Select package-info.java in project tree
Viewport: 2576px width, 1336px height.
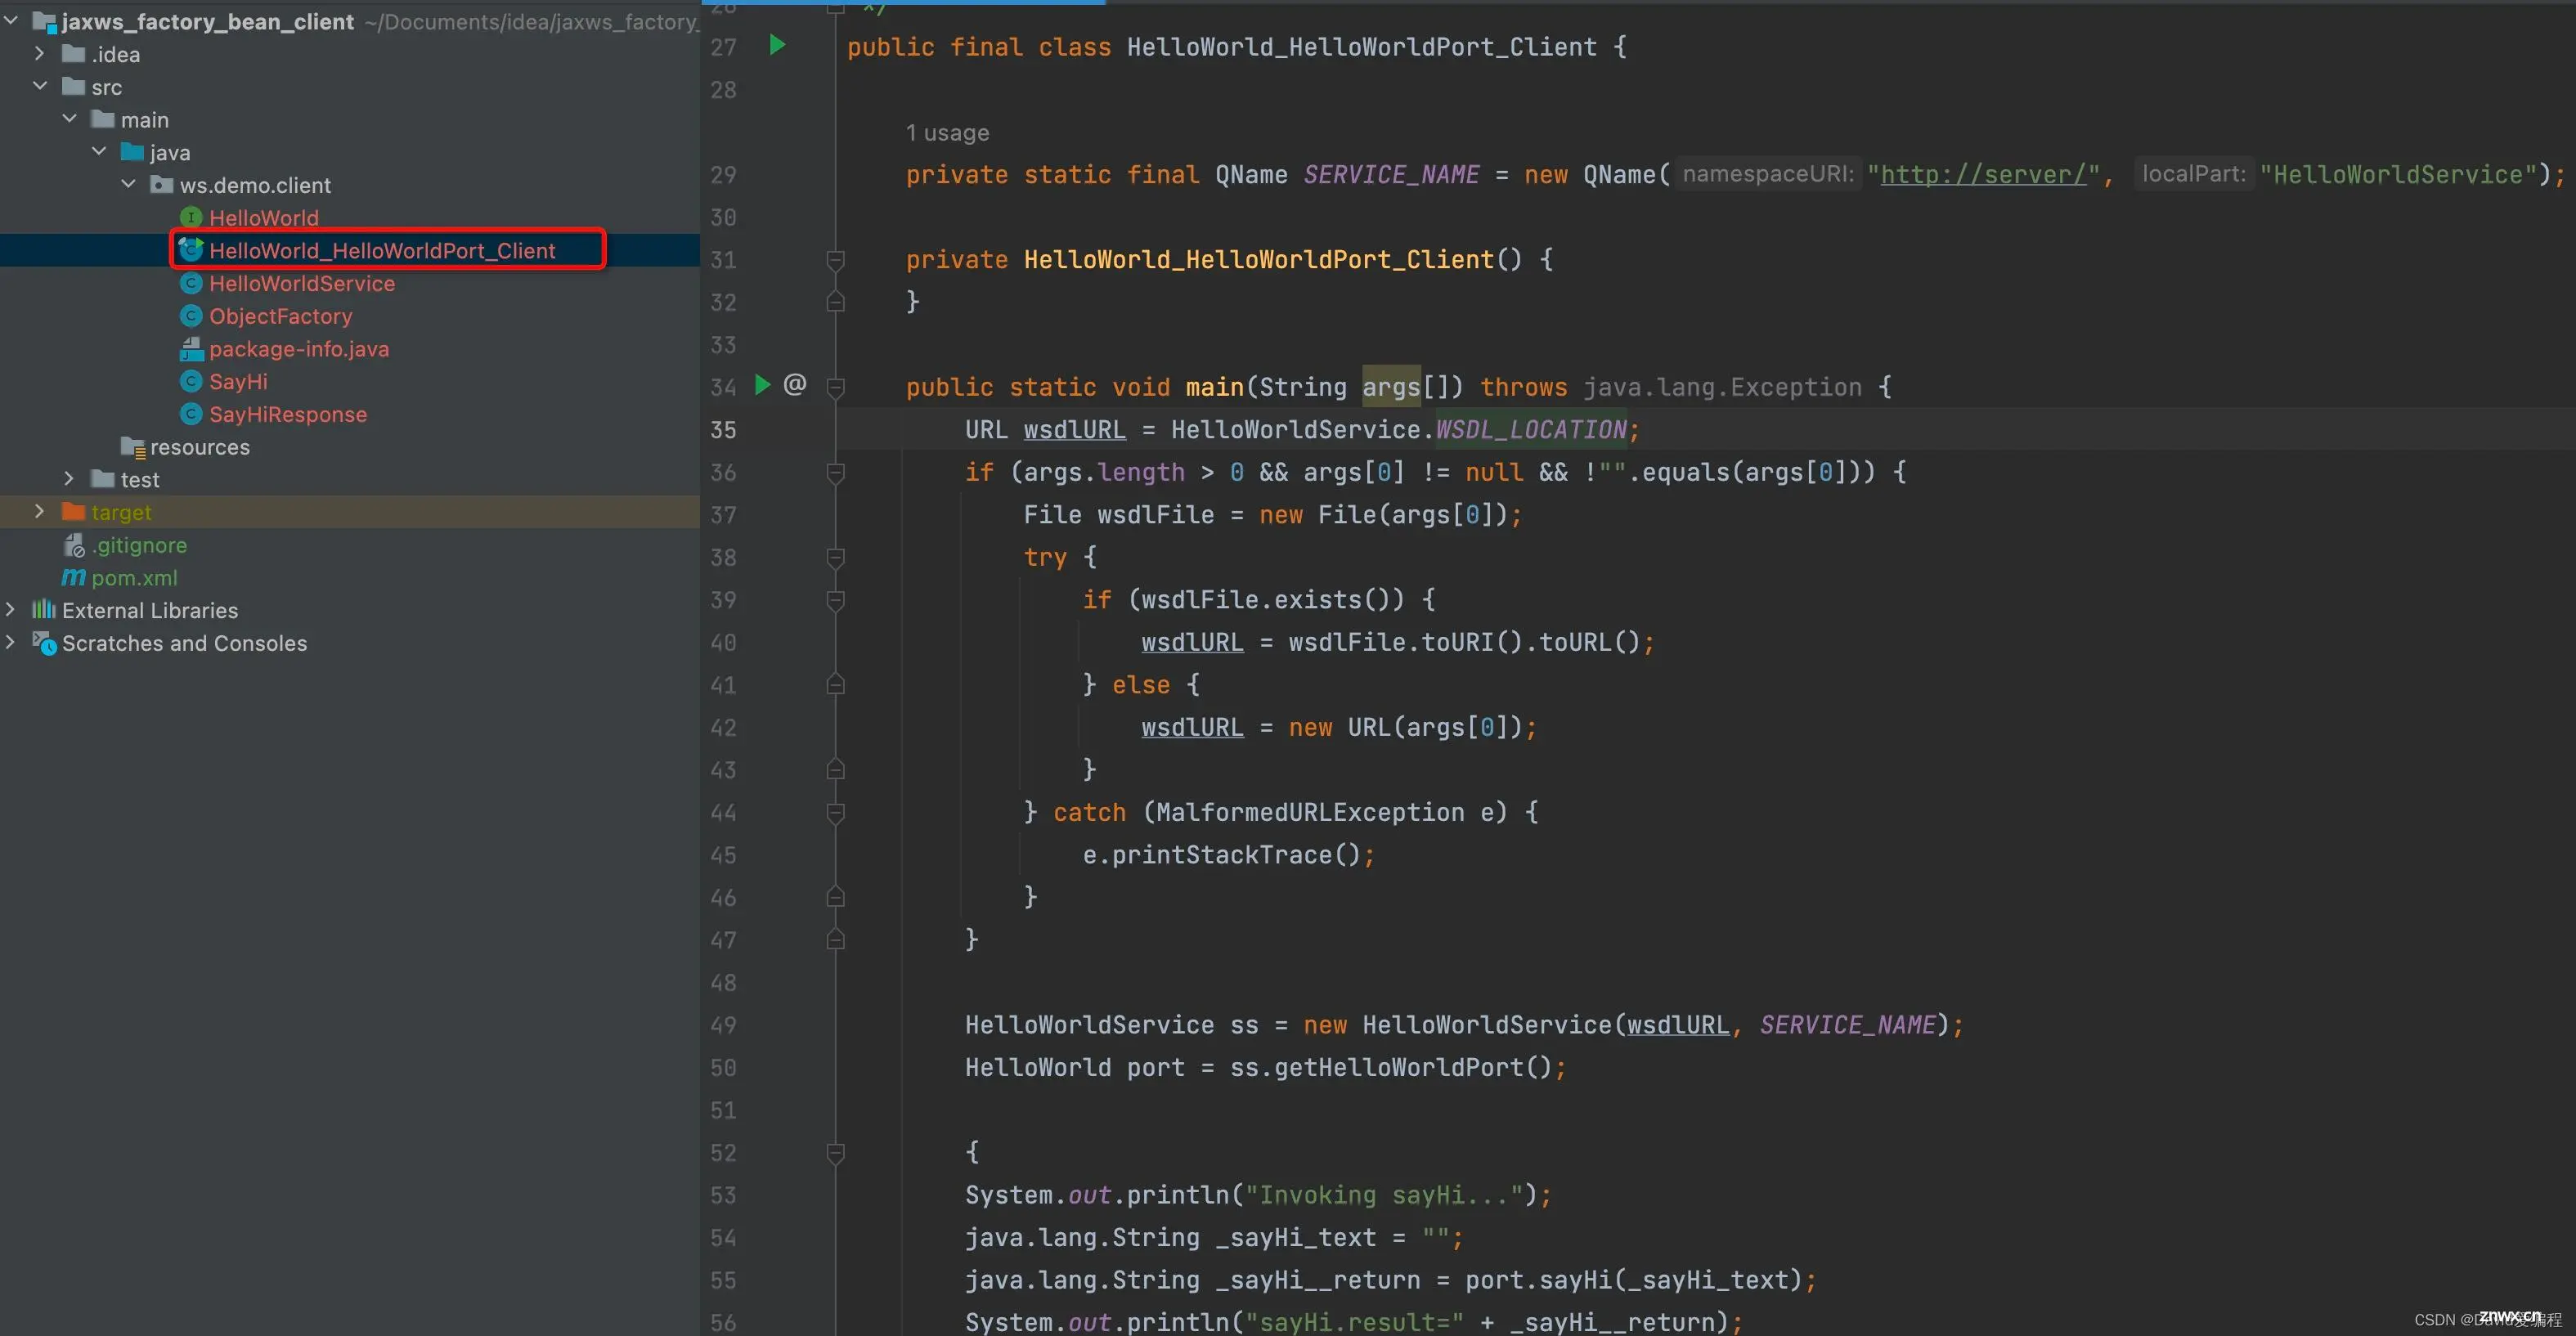299,348
